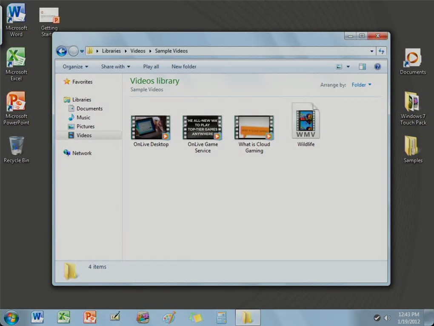This screenshot has height=326, width=434.
Task: Select the Wildlife WMV file icon
Action: [306, 121]
